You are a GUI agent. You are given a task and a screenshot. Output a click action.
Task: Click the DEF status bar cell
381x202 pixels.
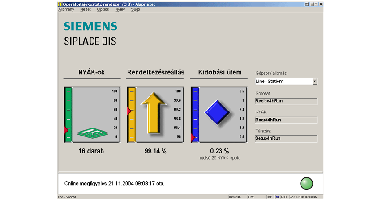point(270,197)
